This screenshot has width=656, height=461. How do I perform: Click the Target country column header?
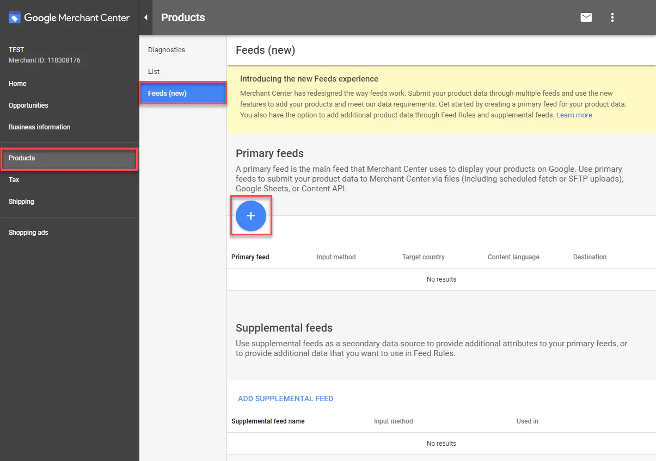(423, 257)
